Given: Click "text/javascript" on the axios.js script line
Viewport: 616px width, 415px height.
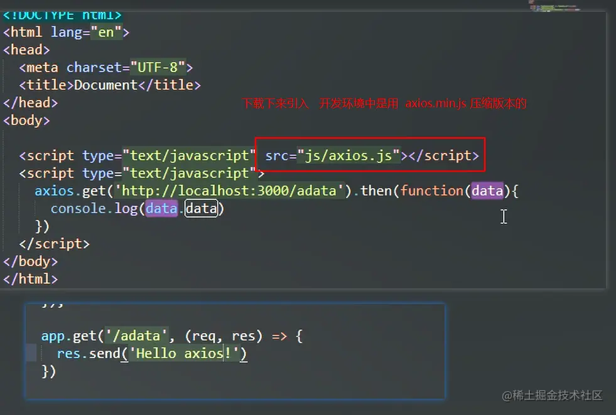Looking at the screenshot, I should point(189,155).
